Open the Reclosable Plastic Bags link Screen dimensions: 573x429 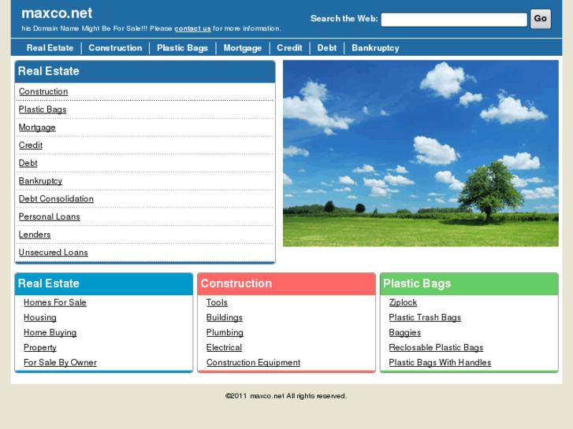pyautogui.click(x=436, y=348)
